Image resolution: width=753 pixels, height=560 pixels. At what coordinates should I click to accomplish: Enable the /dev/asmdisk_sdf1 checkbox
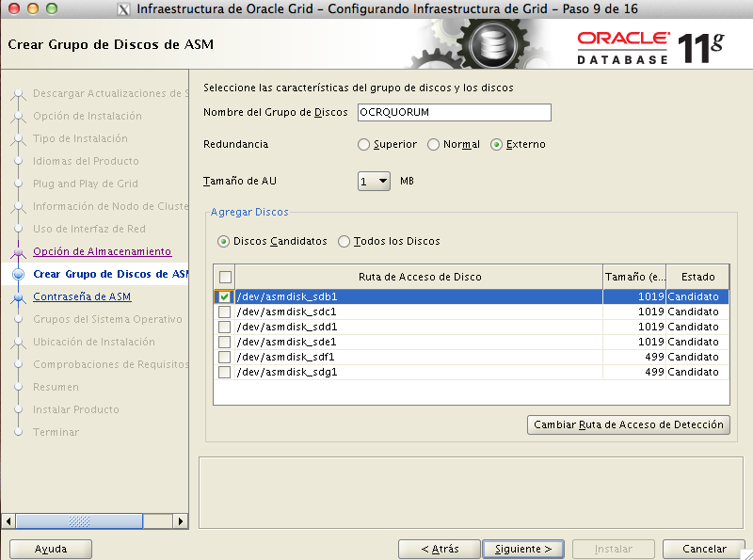click(224, 358)
